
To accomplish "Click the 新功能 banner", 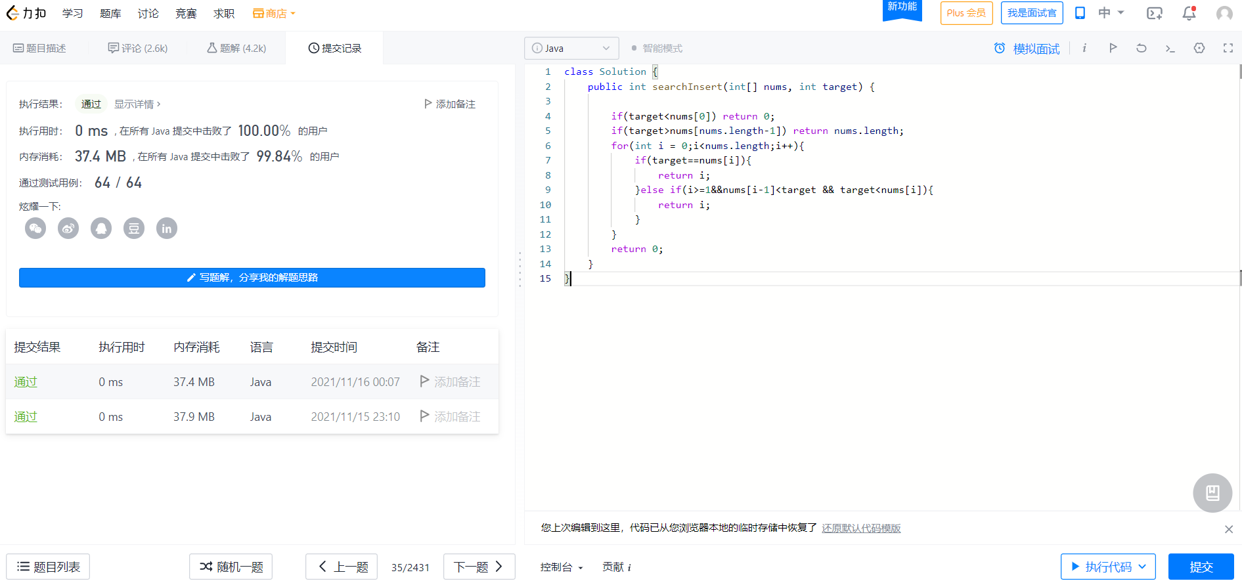I will (x=902, y=9).
